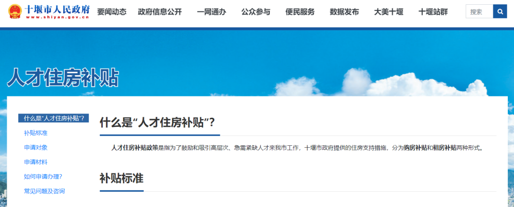Screen dimensions: 514x207
Task: Click the 人才住房补贴 banner title
Action: 63,77
